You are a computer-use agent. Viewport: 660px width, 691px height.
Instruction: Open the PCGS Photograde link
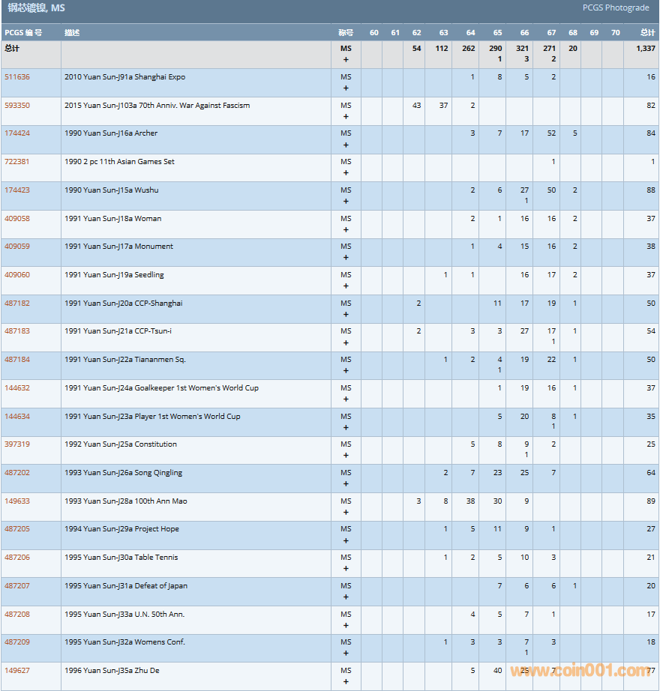click(x=616, y=8)
